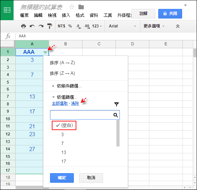Viewport: 197px width, 190px height.
Task: Select column E header
Action: [166, 44]
